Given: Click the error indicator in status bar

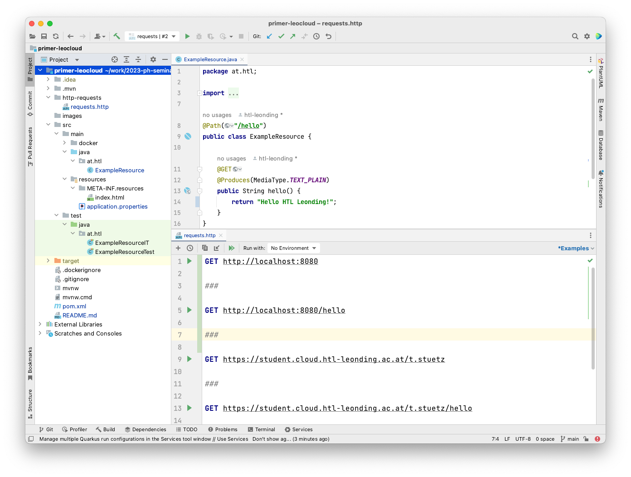Looking at the screenshot, I should point(597,439).
